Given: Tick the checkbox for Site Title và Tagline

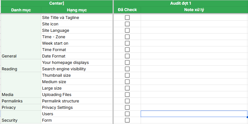Looking at the screenshot, I should coord(127,18).
